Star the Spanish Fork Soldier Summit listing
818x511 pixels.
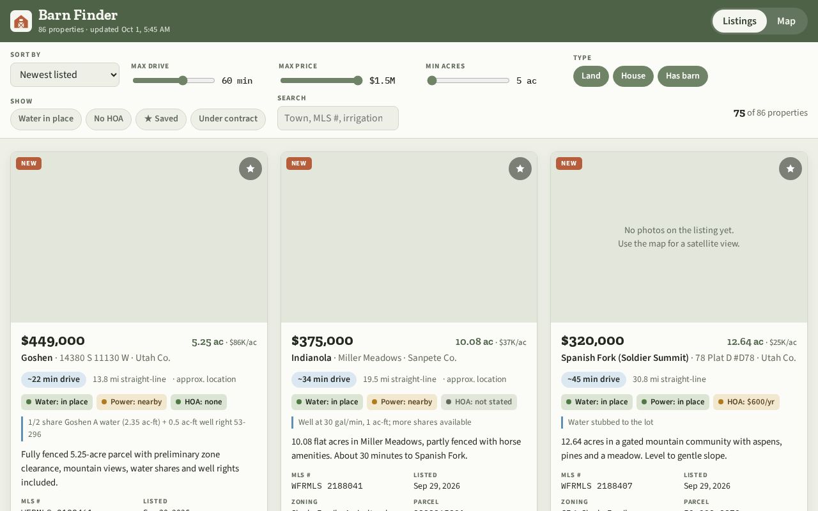(x=791, y=169)
